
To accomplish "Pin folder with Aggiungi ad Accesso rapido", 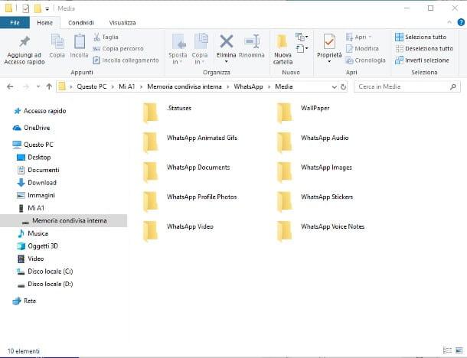I will pos(24,50).
